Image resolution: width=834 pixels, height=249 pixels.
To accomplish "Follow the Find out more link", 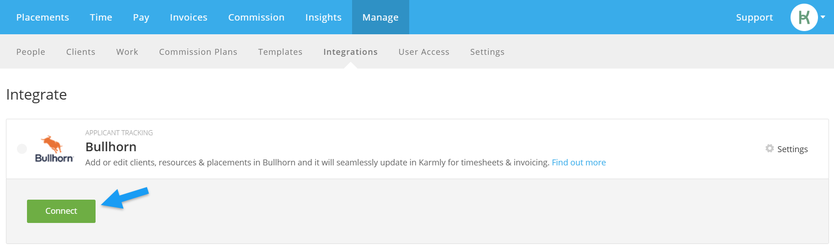I will 578,162.
